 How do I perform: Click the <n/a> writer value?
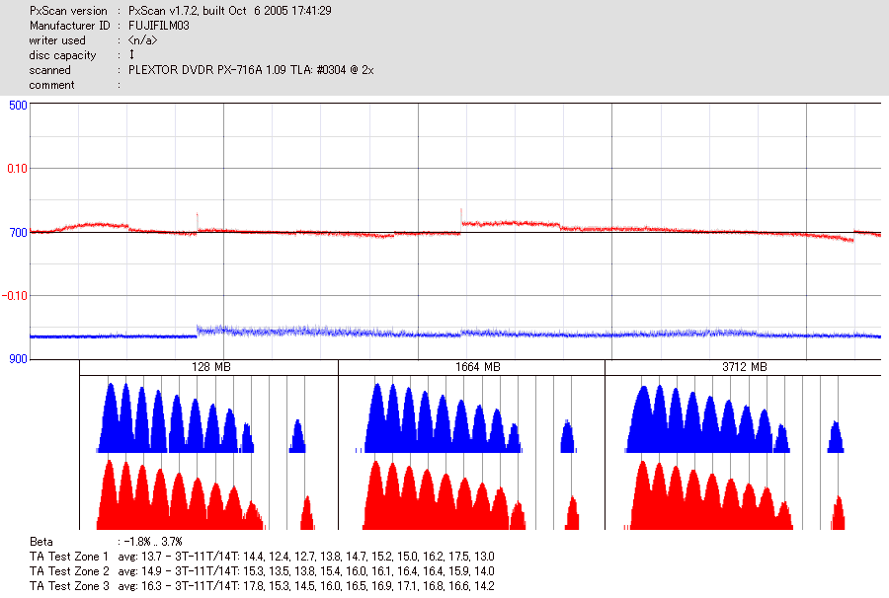142,40
